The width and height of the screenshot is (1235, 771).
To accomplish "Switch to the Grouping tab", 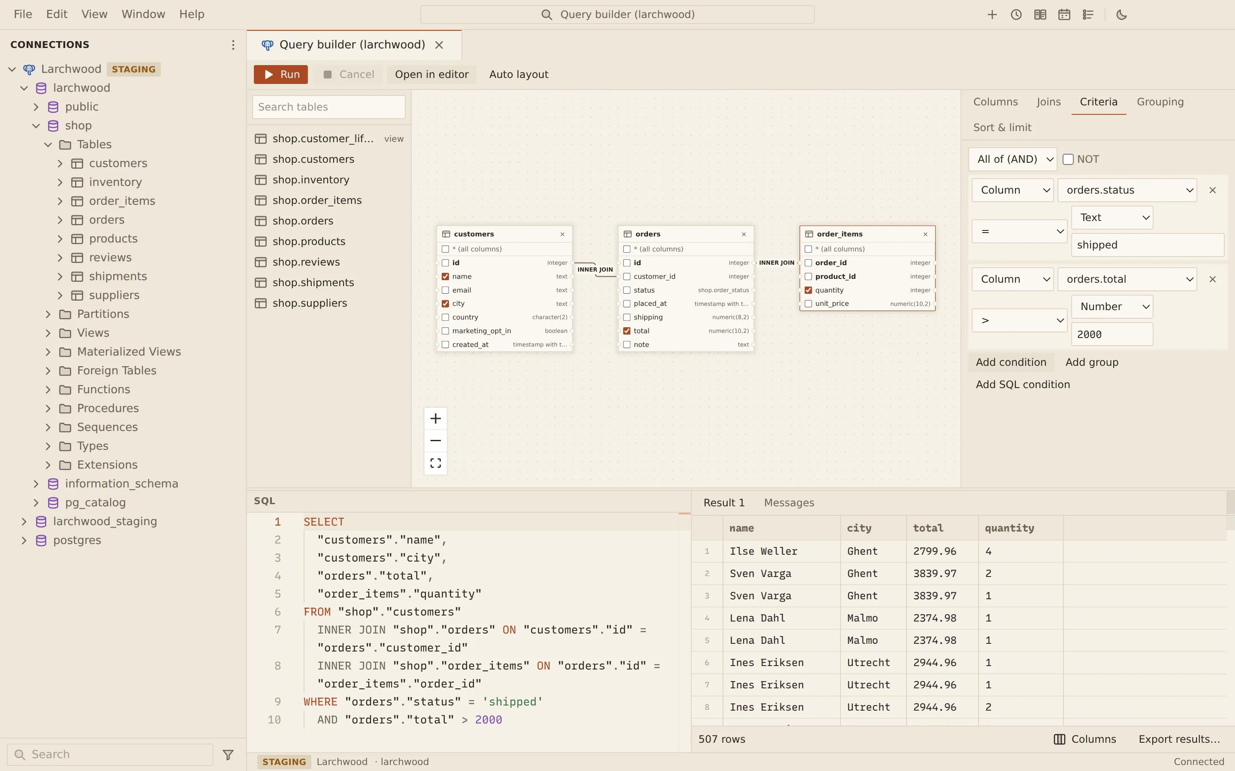I will click(1160, 102).
